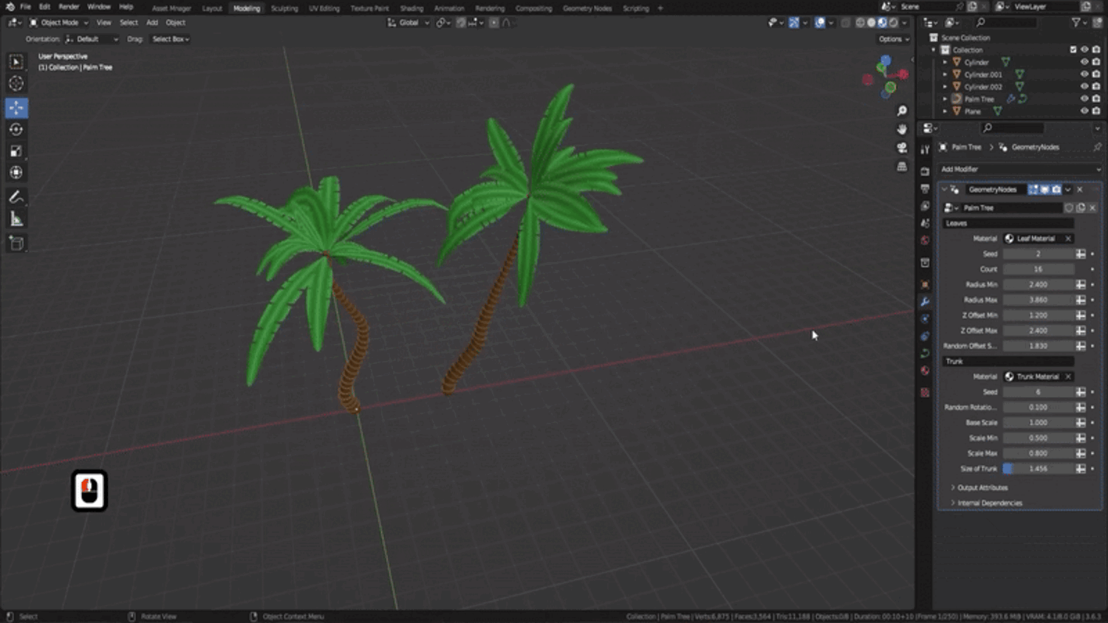Open the Add Modifier dropdown
The height and width of the screenshot is (623, 1108).
click(x=1020, y=169)
